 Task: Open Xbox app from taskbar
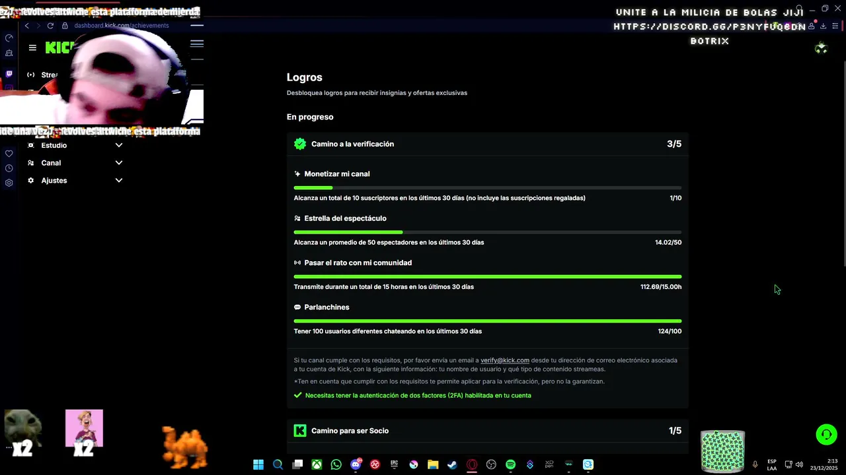coord(317,464)
